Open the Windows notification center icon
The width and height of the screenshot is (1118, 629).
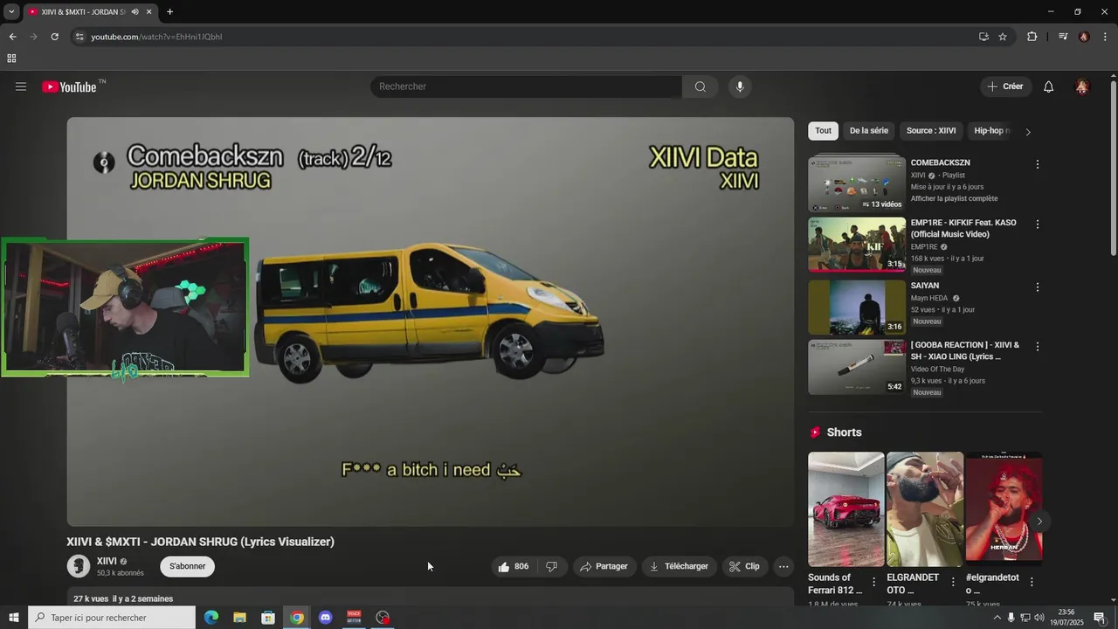pyautogui.click(x=1100, y=618)
